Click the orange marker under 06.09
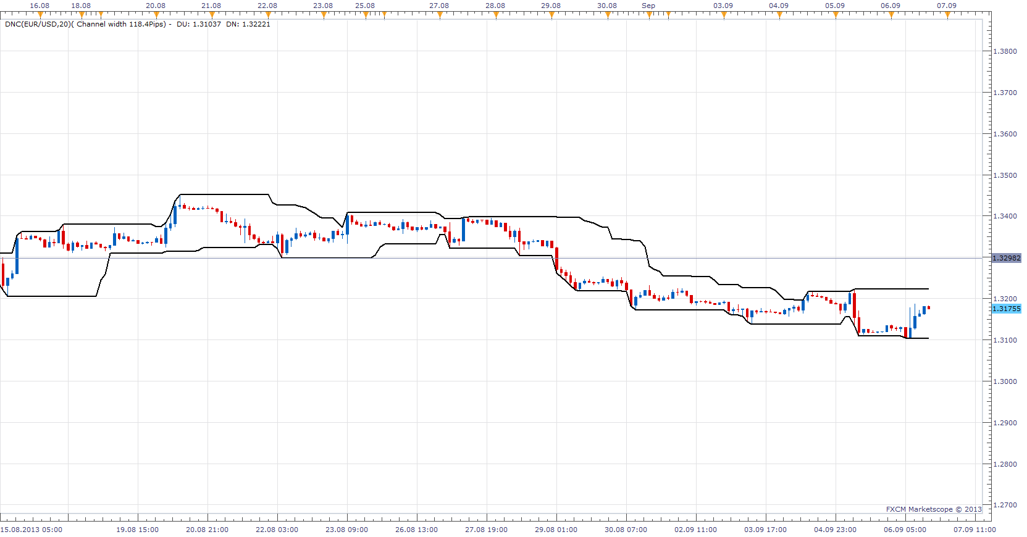 (891, 15)
